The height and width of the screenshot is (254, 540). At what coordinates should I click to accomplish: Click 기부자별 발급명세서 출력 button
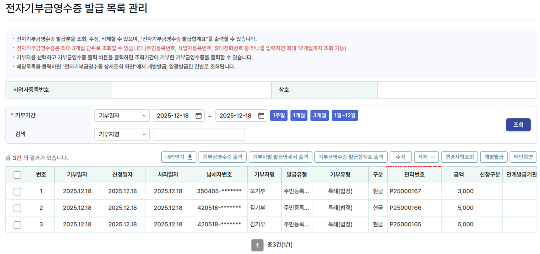[x=280, y=157]
